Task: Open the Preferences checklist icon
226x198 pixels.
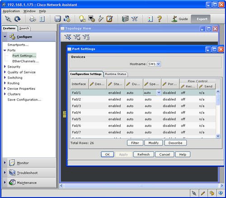Action: click(x=42, y=19)
